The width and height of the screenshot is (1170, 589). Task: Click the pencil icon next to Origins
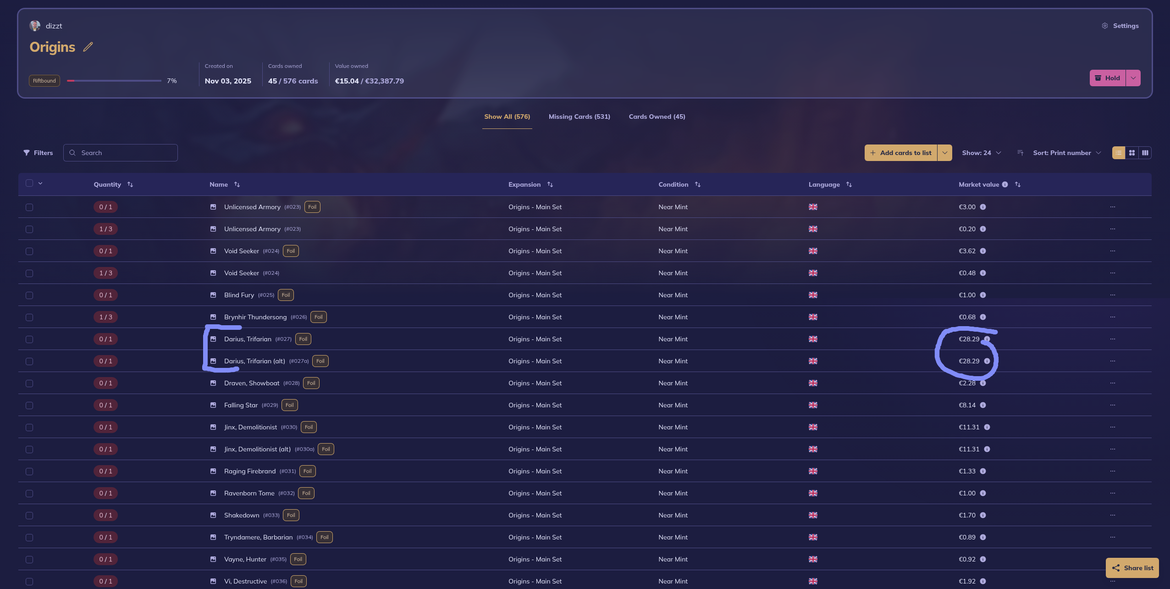pyautogui.click(x=88, y=47)
